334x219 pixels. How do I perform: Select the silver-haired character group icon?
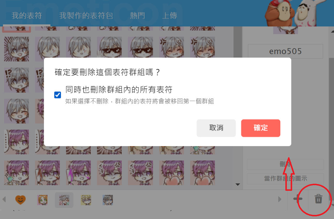click(64, 200)
